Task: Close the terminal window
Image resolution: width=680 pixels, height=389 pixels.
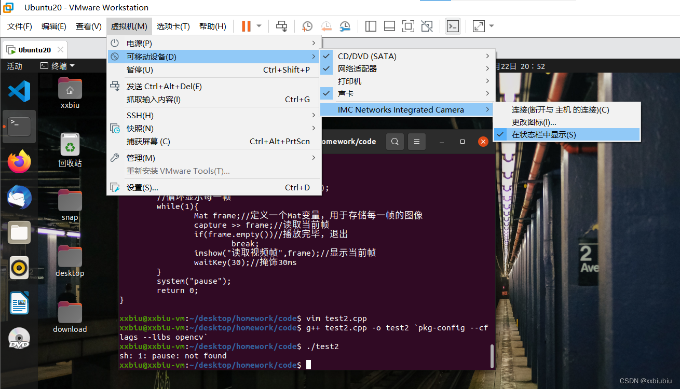Action: pyautogui.click(x=483, y=142)
